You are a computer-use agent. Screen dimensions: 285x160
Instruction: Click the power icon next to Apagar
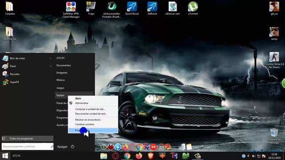pyautogui.click(x=73, y=147)
